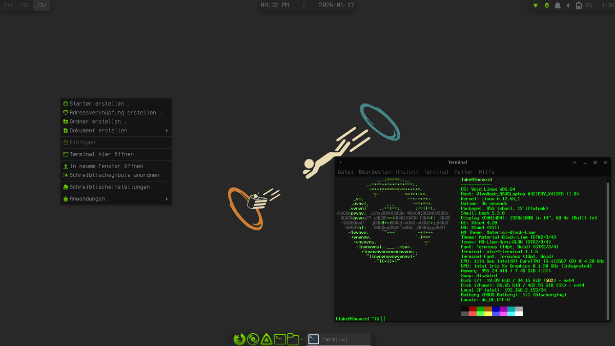
Task: Click the 'DE: Xfce4 4.20' line
Action: coord(479,223)
